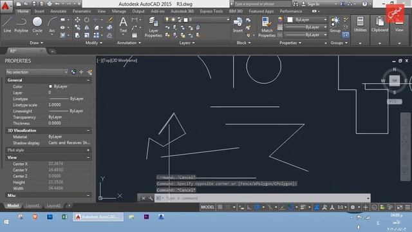Expand the Layers panel dropdown
Image resolution: width=412 pixels, height=232 pixels.
click(187, 43)
